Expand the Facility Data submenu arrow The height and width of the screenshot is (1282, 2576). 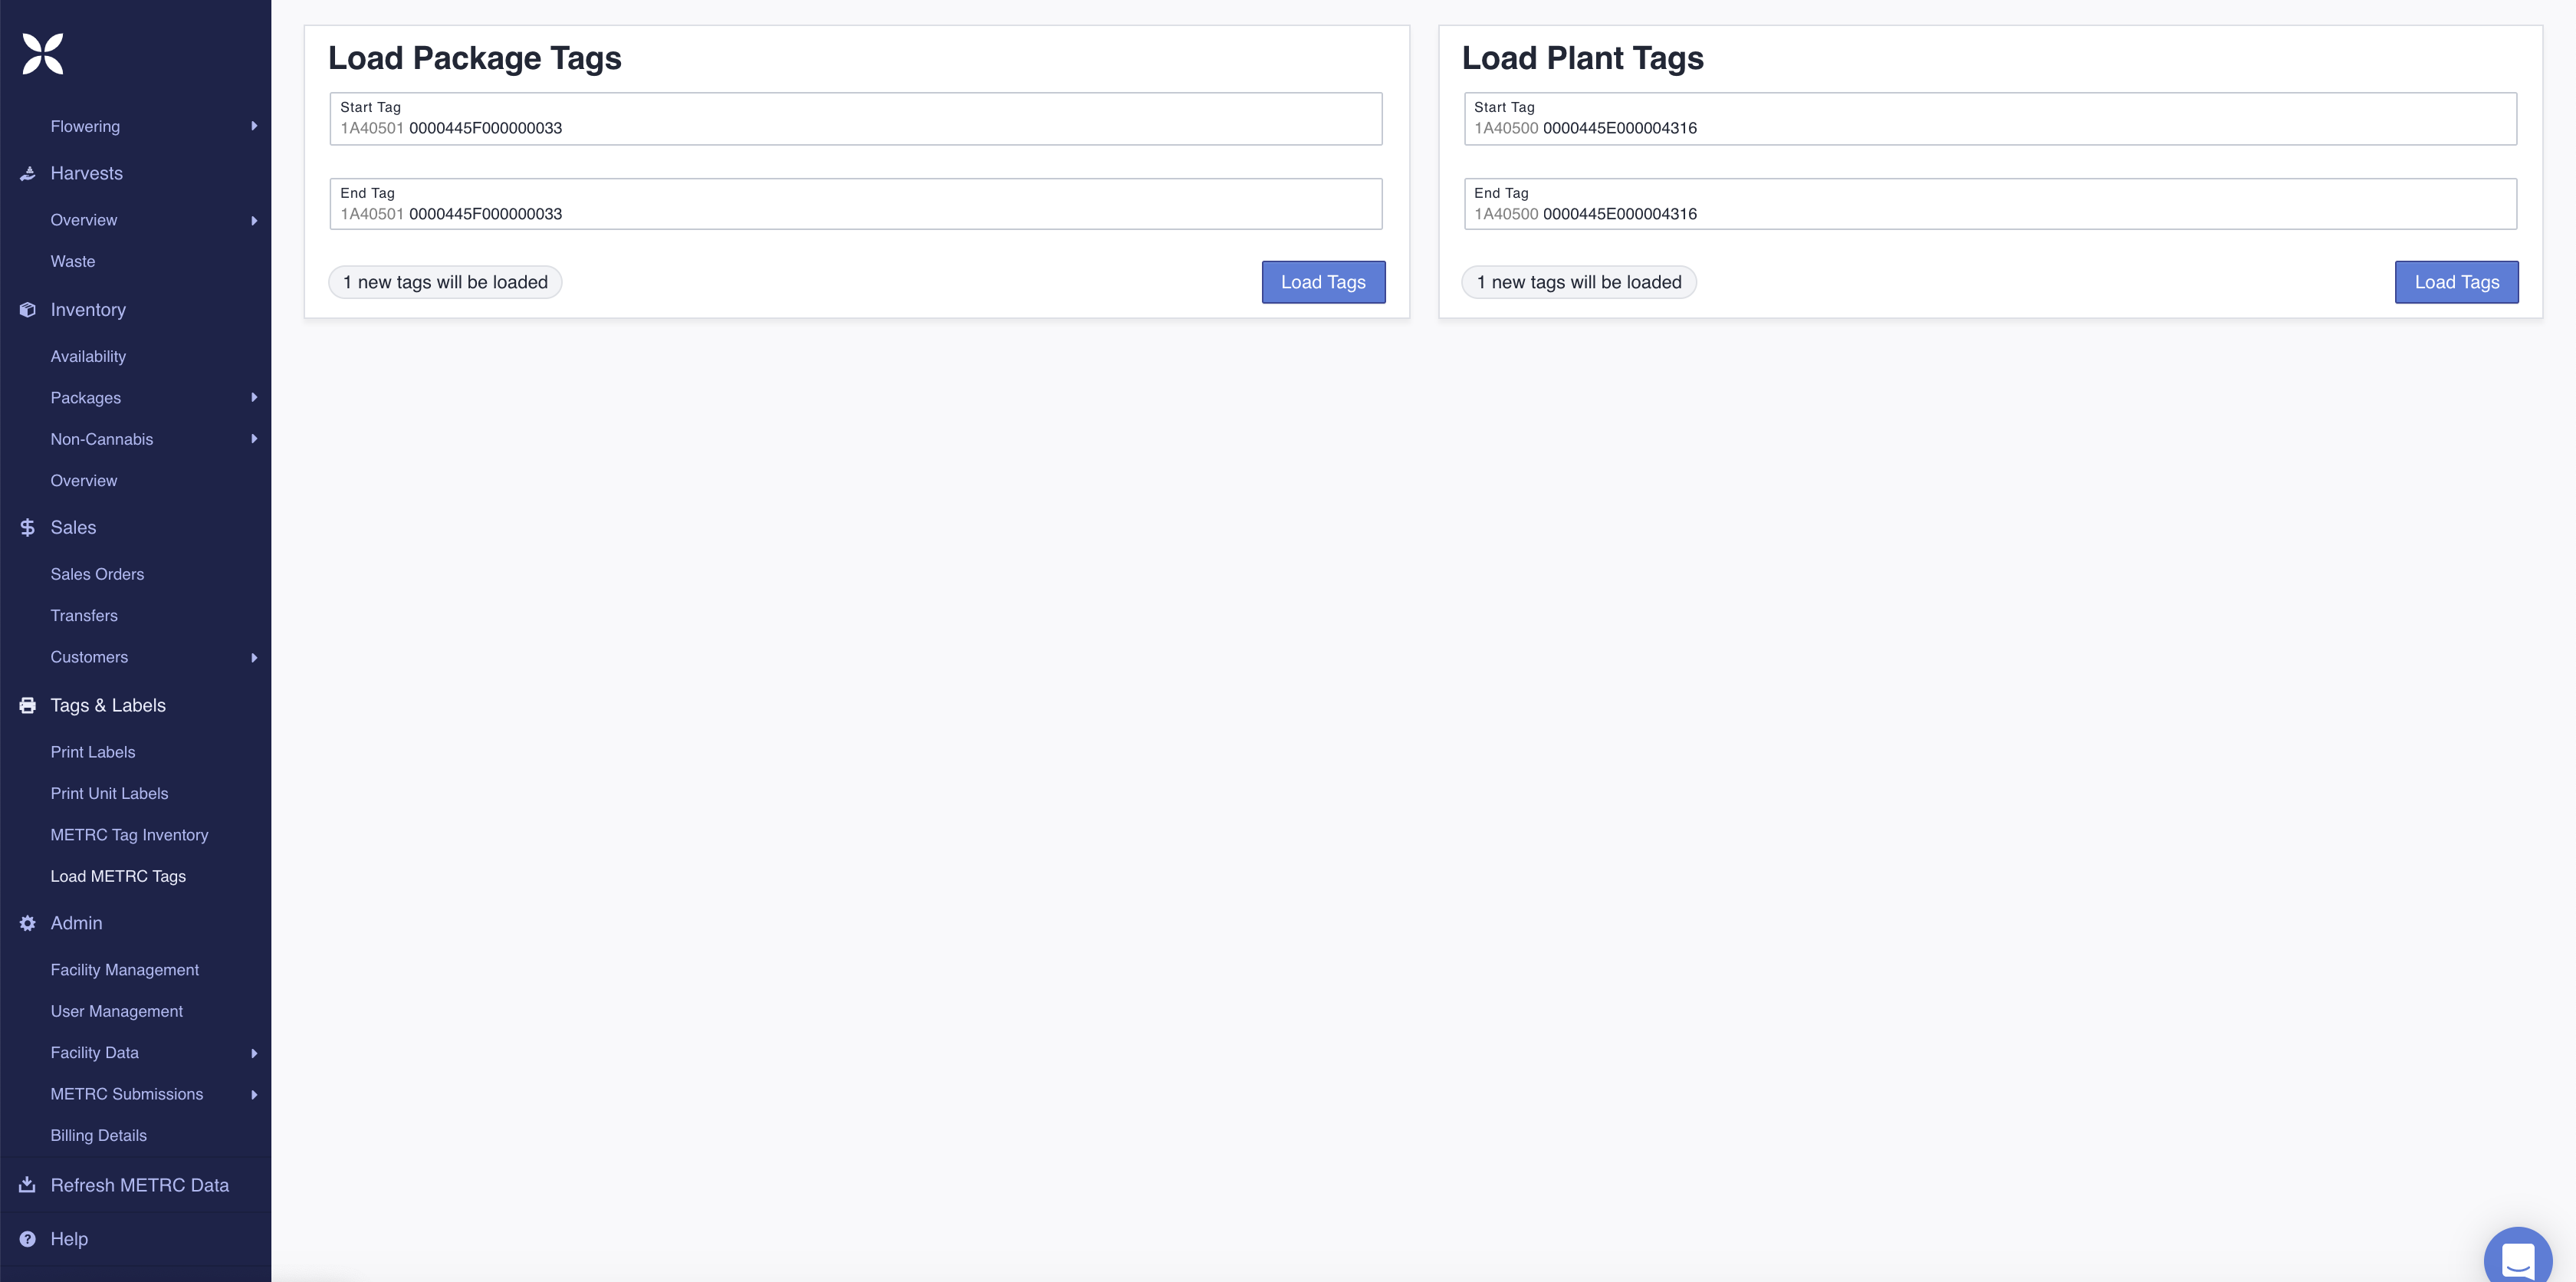tap(254, 1054)
